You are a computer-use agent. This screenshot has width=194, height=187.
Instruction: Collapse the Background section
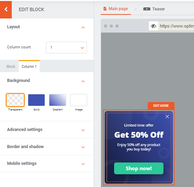tap(83, 81)
